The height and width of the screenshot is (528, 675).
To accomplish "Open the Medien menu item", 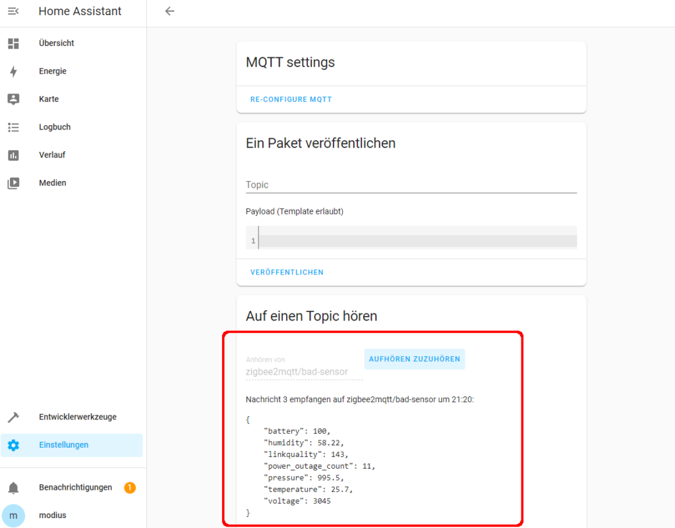I will 71,183.
